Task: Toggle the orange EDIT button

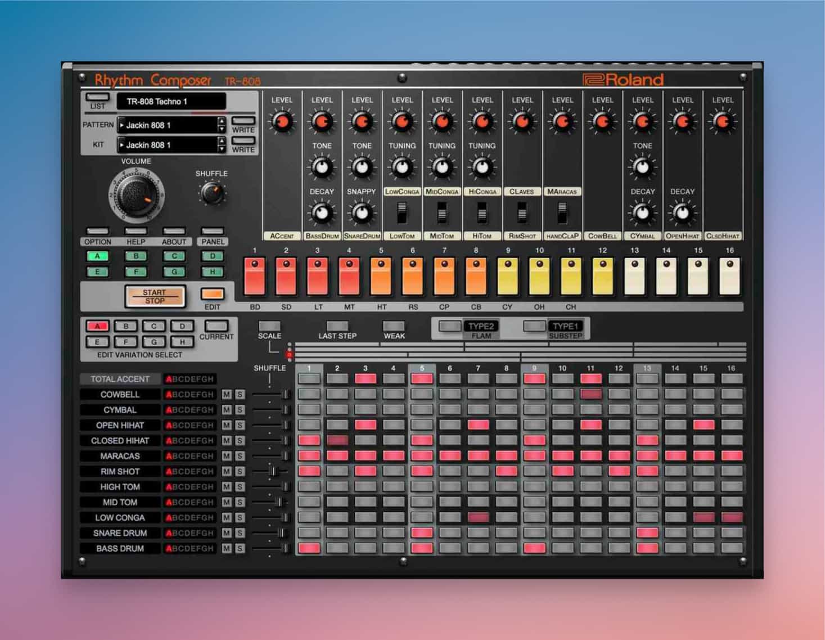Action: coord(213,294)
